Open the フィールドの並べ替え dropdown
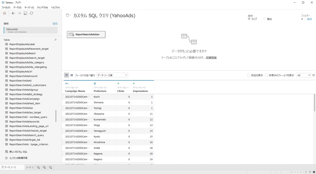316x174 pixels. (112, 75)
